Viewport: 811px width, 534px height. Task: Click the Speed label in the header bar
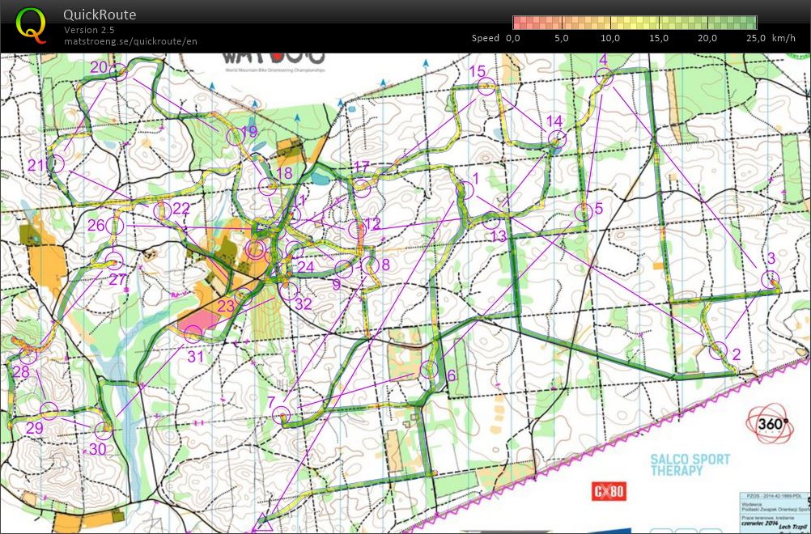tap(486, 37)
